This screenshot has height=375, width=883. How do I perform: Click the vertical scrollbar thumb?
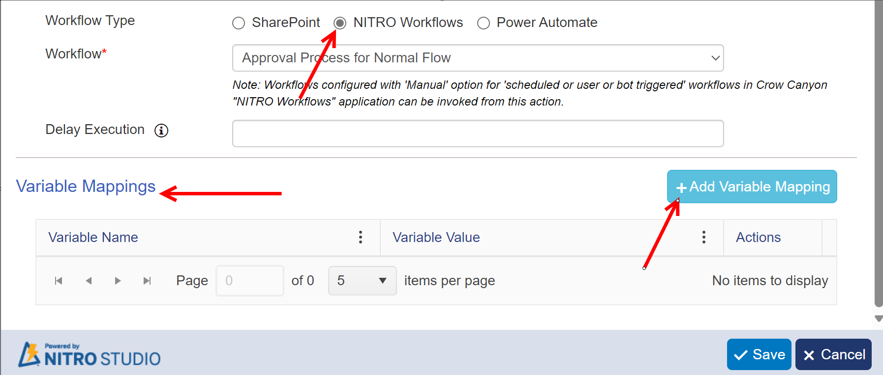[879, 153]
